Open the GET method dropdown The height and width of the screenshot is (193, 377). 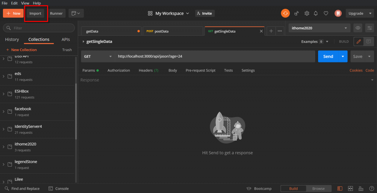[98, 57]
